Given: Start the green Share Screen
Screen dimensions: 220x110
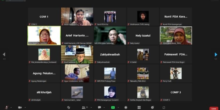Looking at the screenshot, I should pos(113,107).
